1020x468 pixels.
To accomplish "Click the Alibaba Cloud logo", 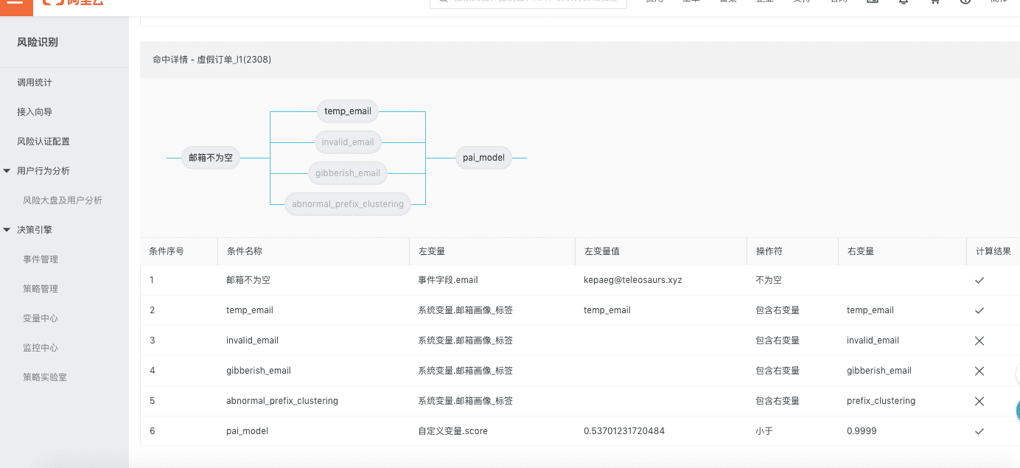I will 72,3.
